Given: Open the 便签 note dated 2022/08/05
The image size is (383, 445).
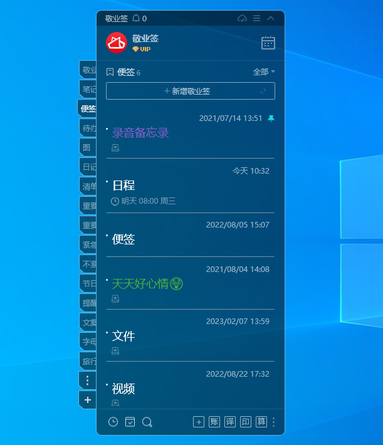Looking at the screenshot, I should pos(123,239).
